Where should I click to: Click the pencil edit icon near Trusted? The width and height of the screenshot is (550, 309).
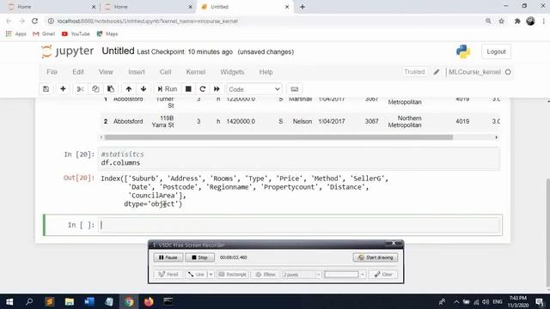[x=437, y=72]
